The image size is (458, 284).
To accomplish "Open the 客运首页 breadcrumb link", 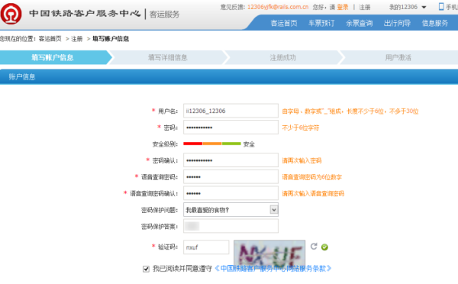I will pos(50,39).
